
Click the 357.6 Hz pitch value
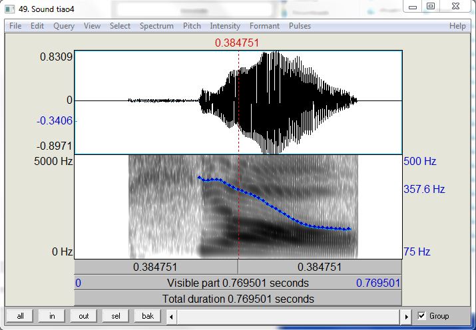coord(424,189)
